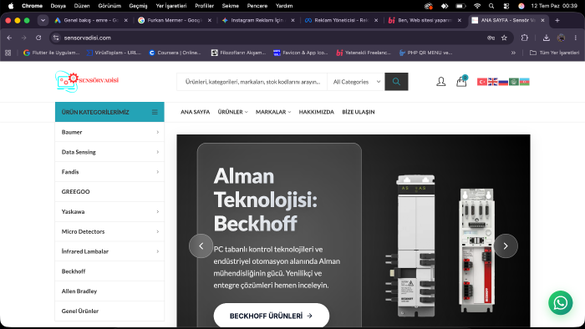The height and width of the screenshot is (329, 585).
Task: Go to next slider banner
Action: [506, 245]
